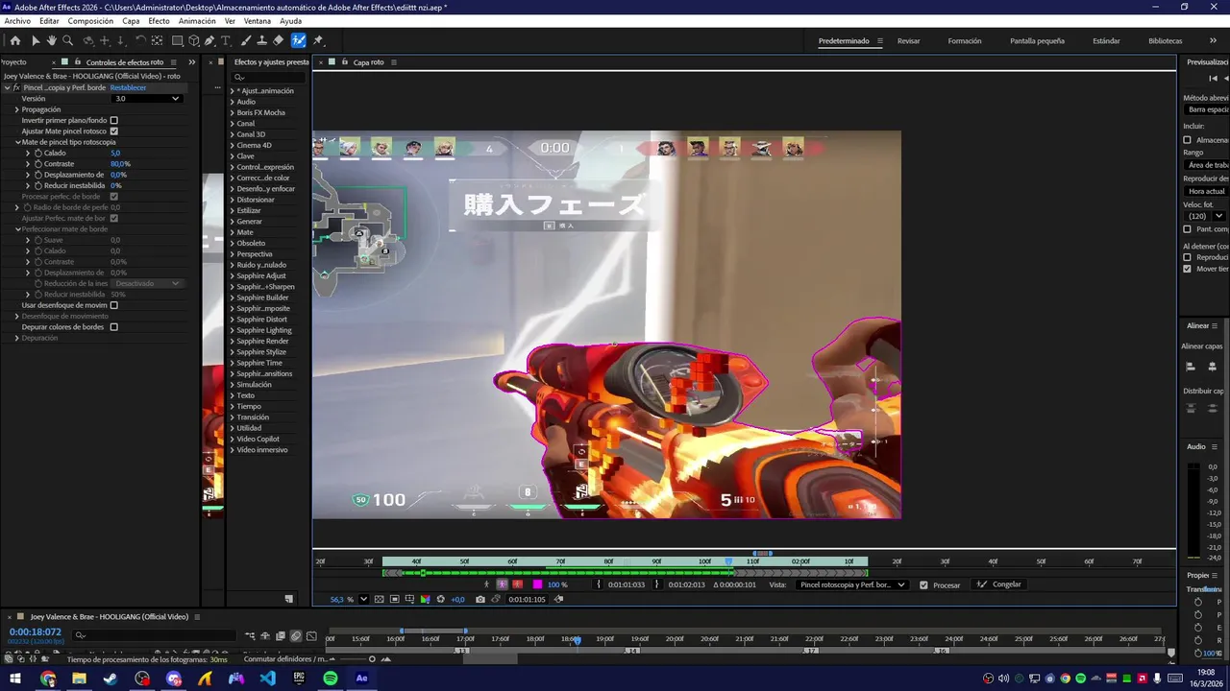Toggle alpha overlay view (red figure icon)
The width and height of the screenshot is (1230, 691).
(518, 584)
